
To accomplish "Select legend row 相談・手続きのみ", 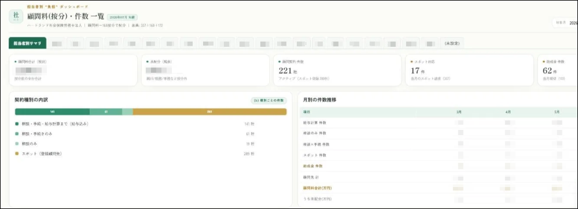I will [135, 134].
